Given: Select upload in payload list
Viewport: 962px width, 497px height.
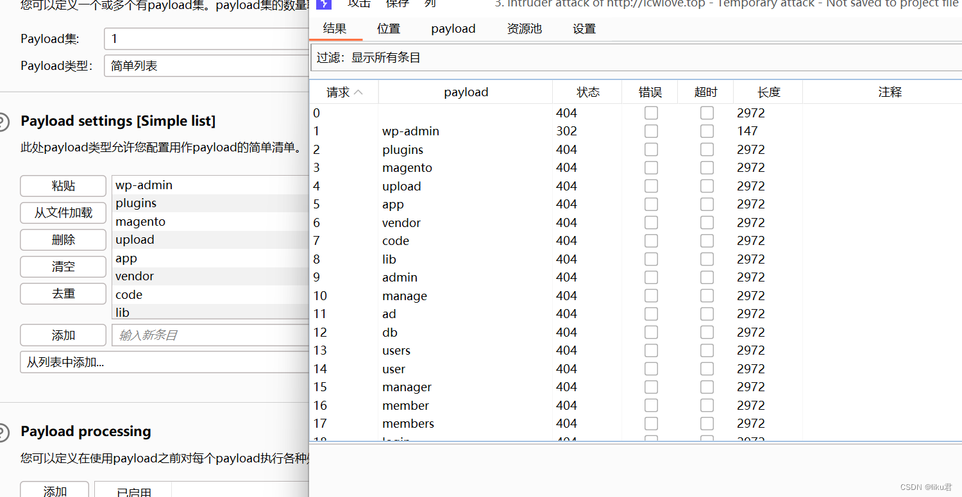Looking at the screenshot, I should point(210,240).
